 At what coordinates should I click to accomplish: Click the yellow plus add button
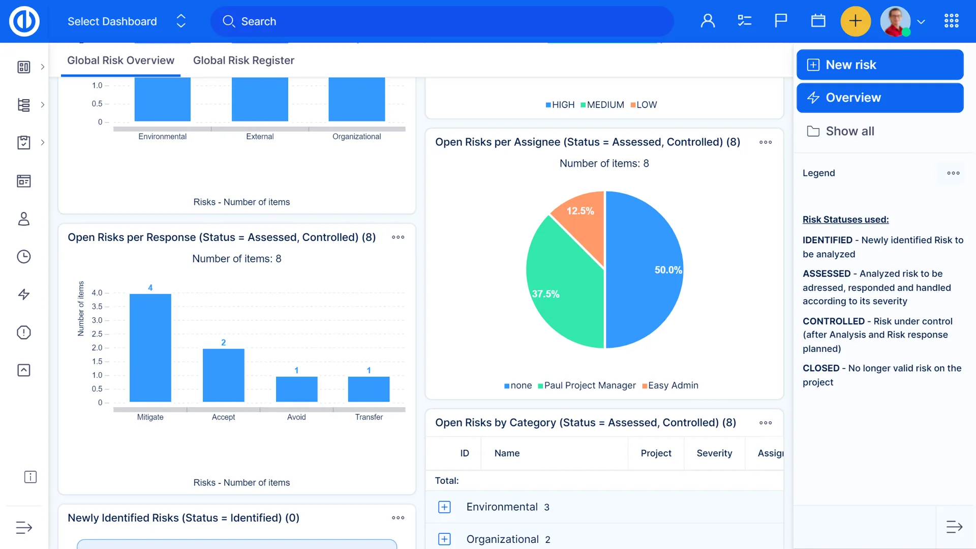tap(856, 21)
